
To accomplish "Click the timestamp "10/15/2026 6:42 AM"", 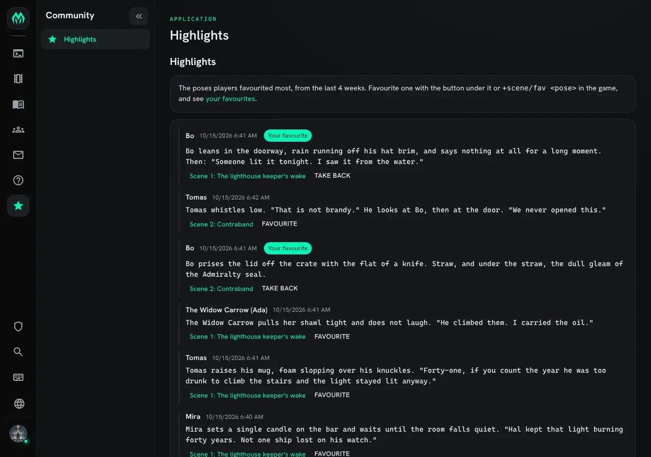I will 241,198.
